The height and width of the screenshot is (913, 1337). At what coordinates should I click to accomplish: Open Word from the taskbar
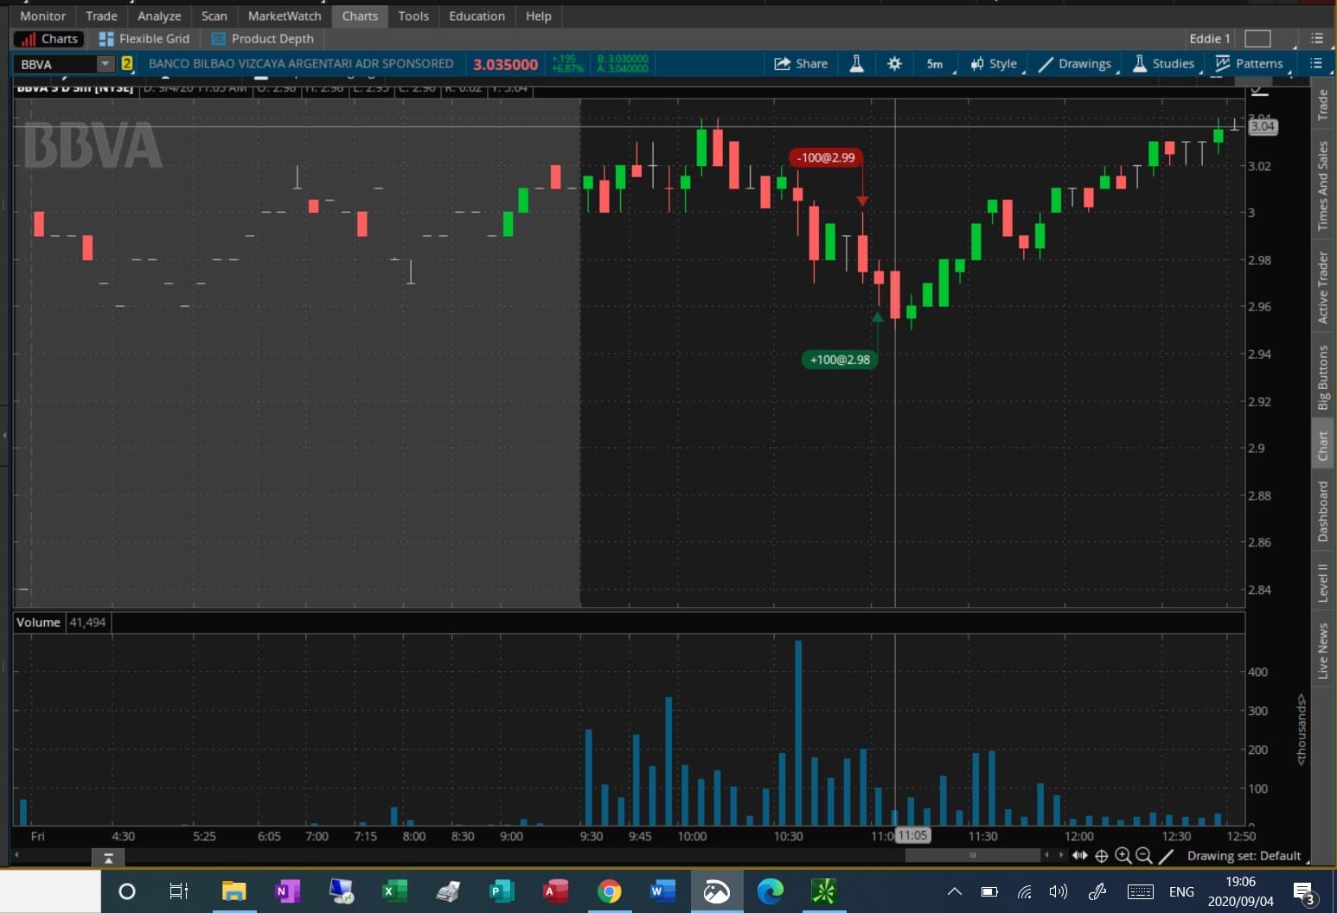click(662, 891)
